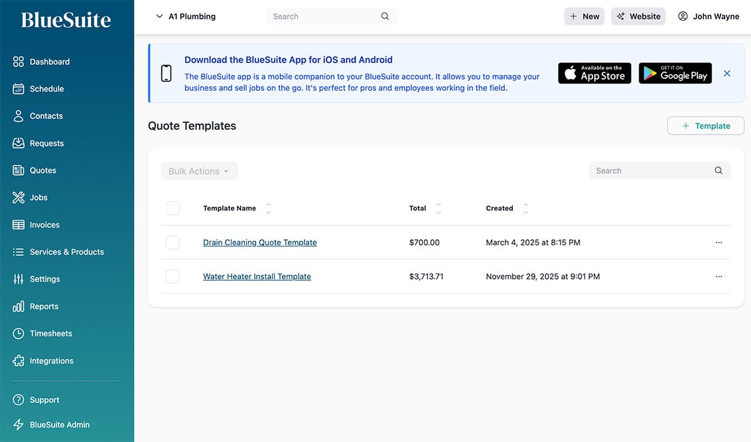751x442 pixels.
Task: Click the Settings sliders icon
Action: (x=18, y=279)
